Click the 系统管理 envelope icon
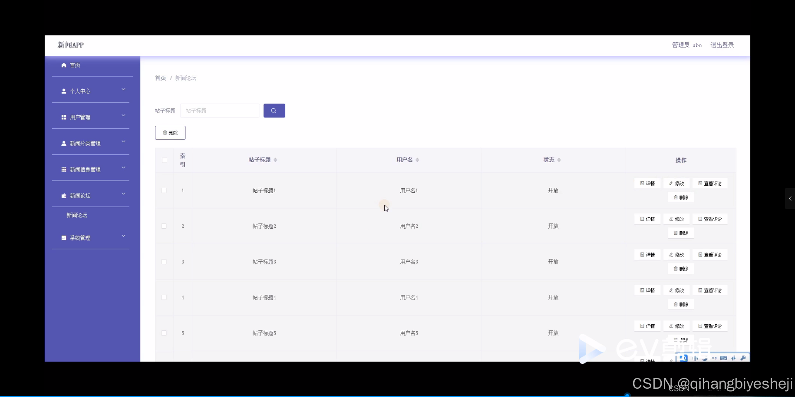The height and width of the screenshot is (397, 795). click(x=63, y=238)
